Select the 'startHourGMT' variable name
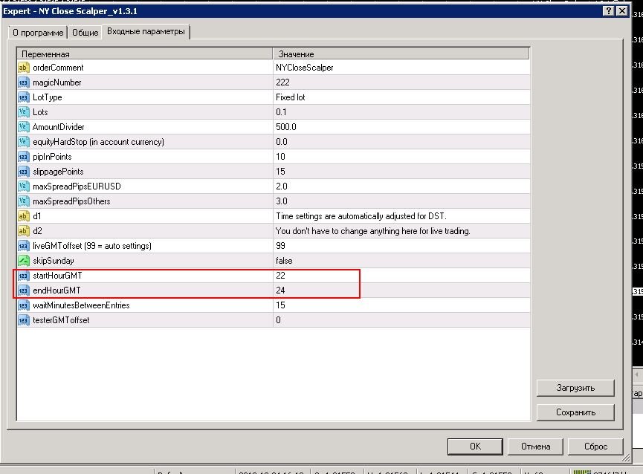This screenshot has height=474, width=643. pos(57,276)
